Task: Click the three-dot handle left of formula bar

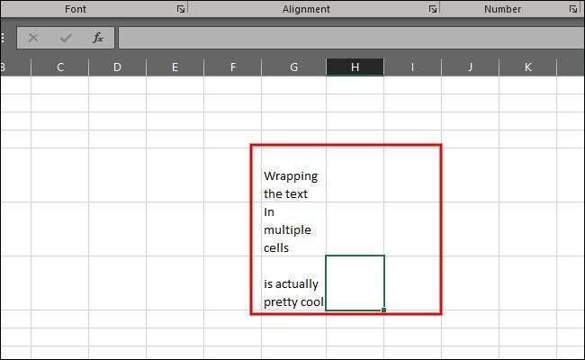Action: click(4, 38)
